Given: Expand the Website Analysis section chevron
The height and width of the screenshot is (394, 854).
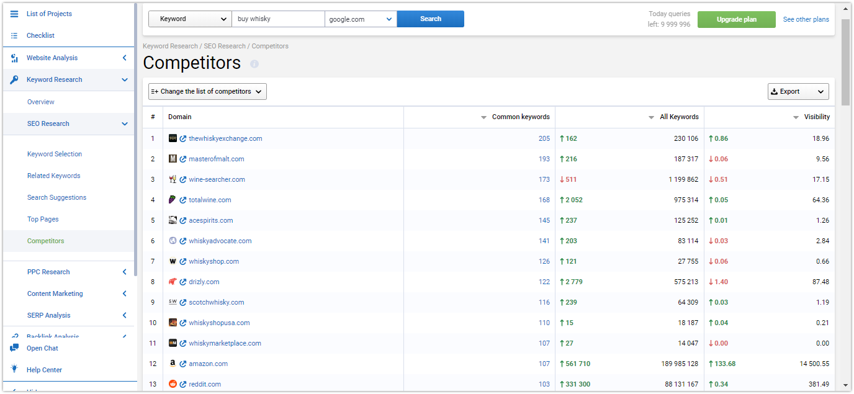Looking at the screenshot, I should point(124,58).
